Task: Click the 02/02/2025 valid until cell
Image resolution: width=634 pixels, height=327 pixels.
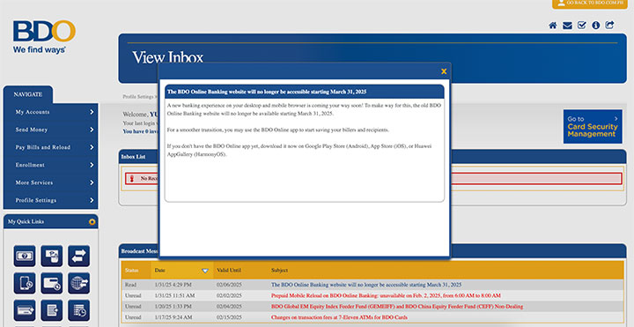Action: (x=229, y=296)
